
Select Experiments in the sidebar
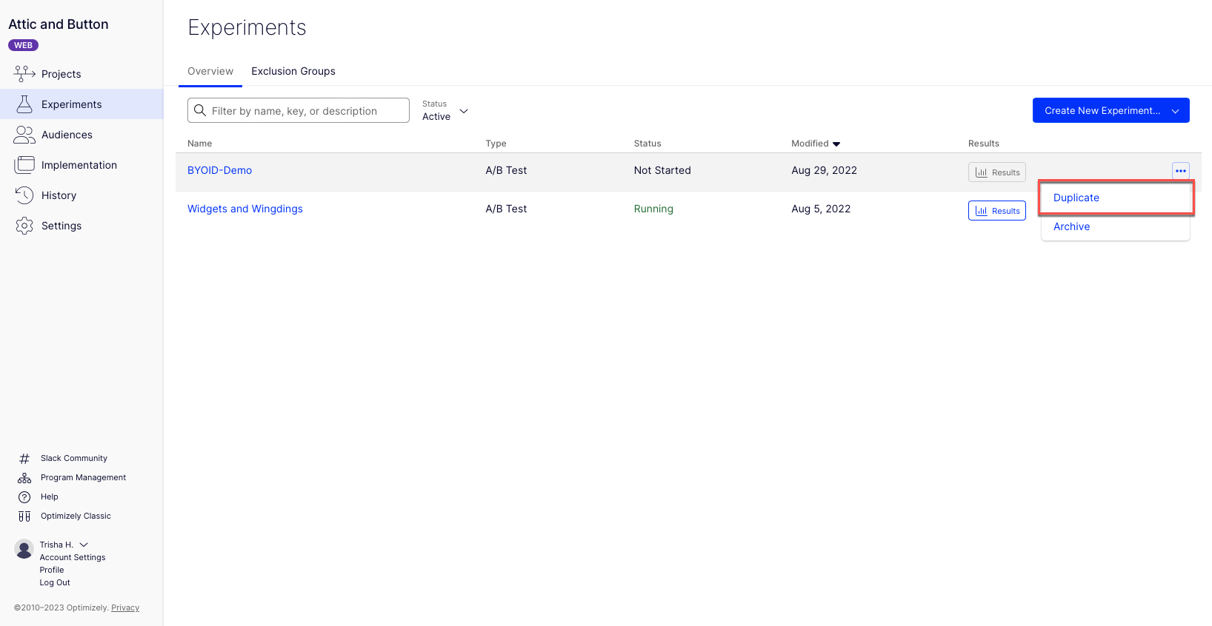coord(81,104)
